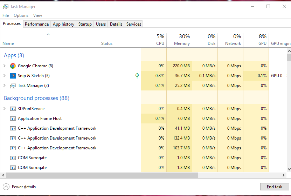Click the Snip & Sketch icon
This screenshot has height=196, width=291.
(13, 76)
